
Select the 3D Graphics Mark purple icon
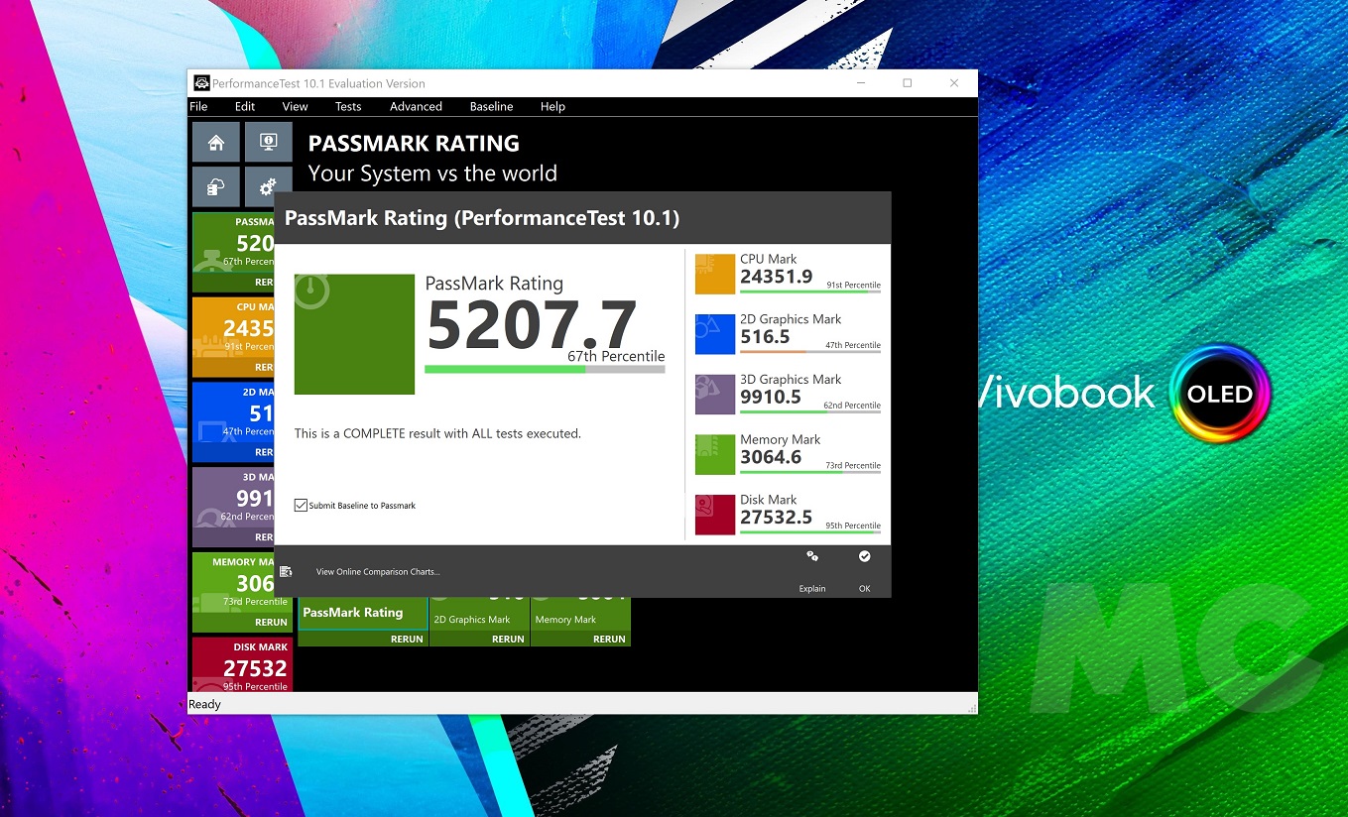714,395
